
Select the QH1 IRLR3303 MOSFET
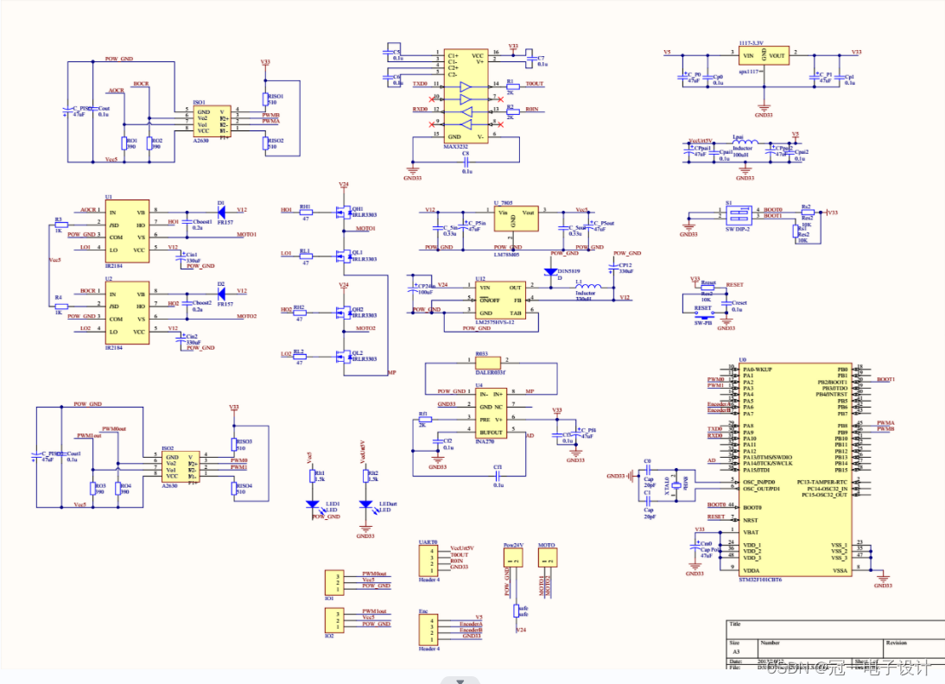pyautogui.click(x=343, y=212)
